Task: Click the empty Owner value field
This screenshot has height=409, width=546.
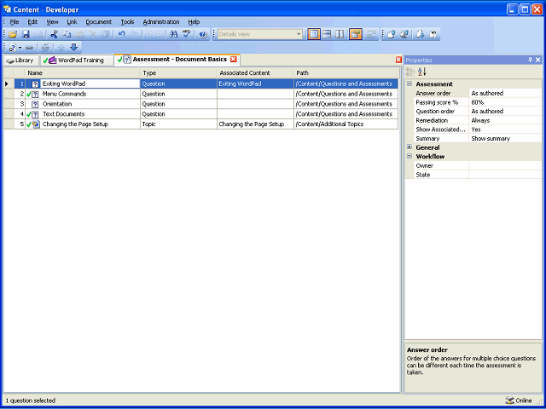Action: tap(505, 165)
